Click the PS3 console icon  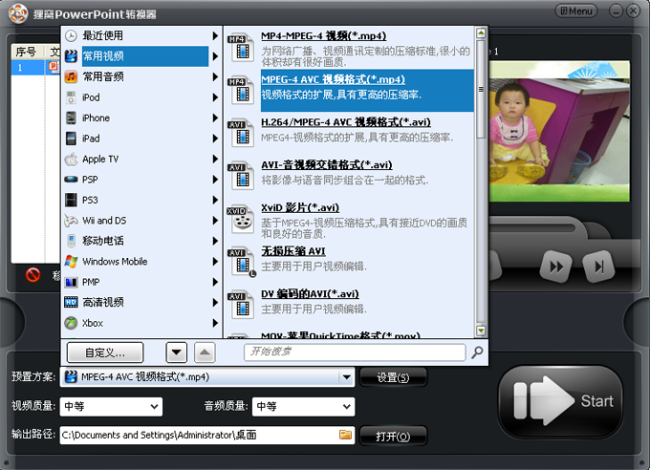coord(72,201)
